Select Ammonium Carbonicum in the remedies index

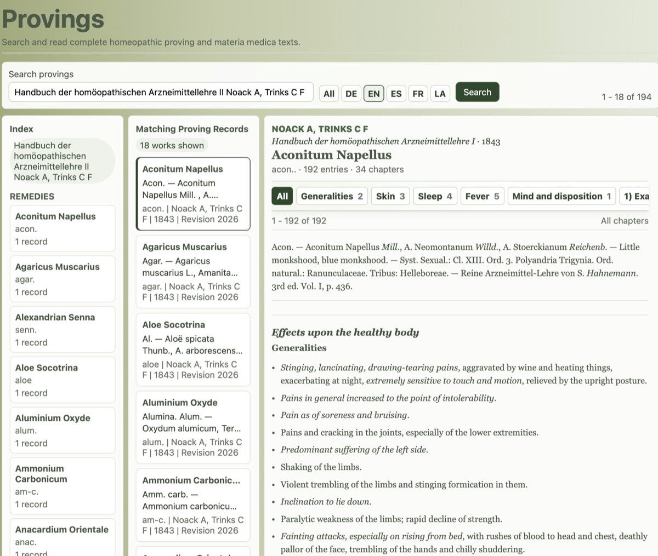click(x=63, y=486)
